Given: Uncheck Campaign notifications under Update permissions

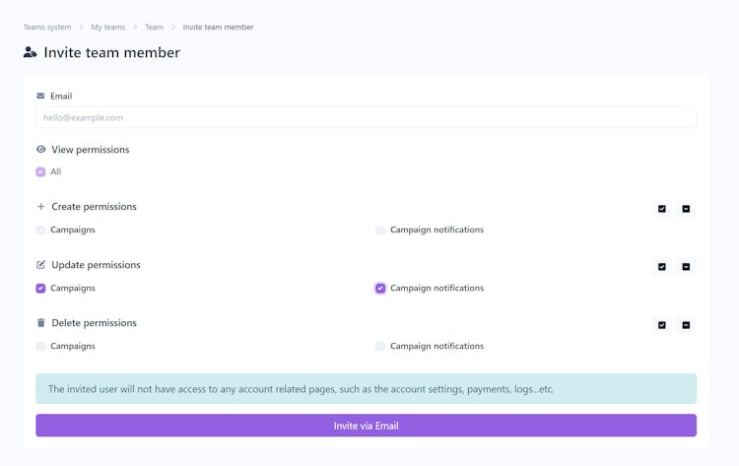Looking at the screenshot, I should pos(380,288).
